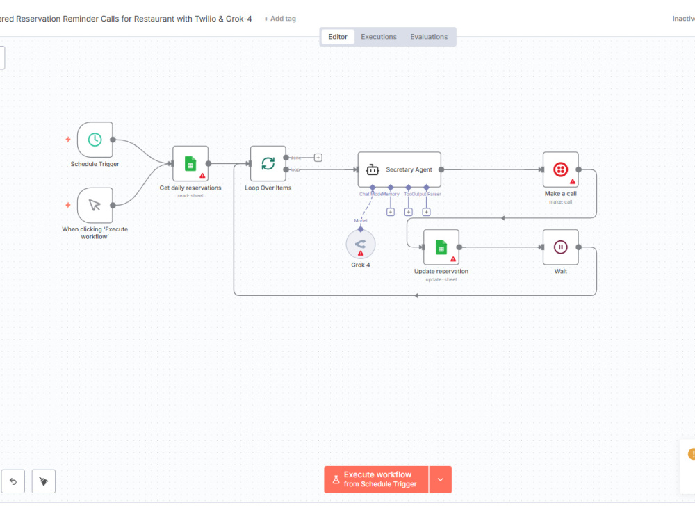Click the Schedule Trigger lightning bolt icon
The width and height of the screenshot is (695, 521).
tap(68, 139)
